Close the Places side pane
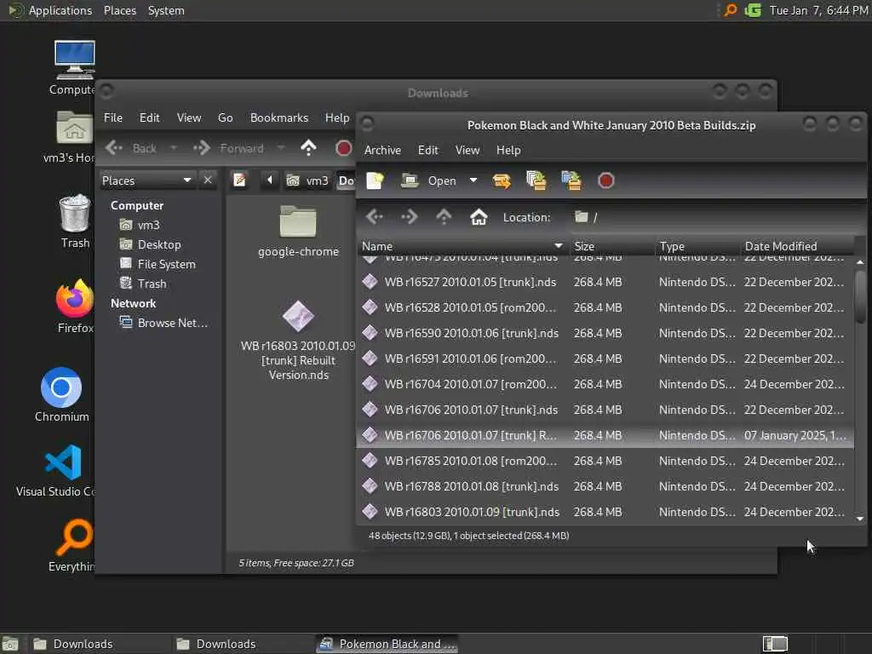Viewport: 872px width, 654px height. 208,181
